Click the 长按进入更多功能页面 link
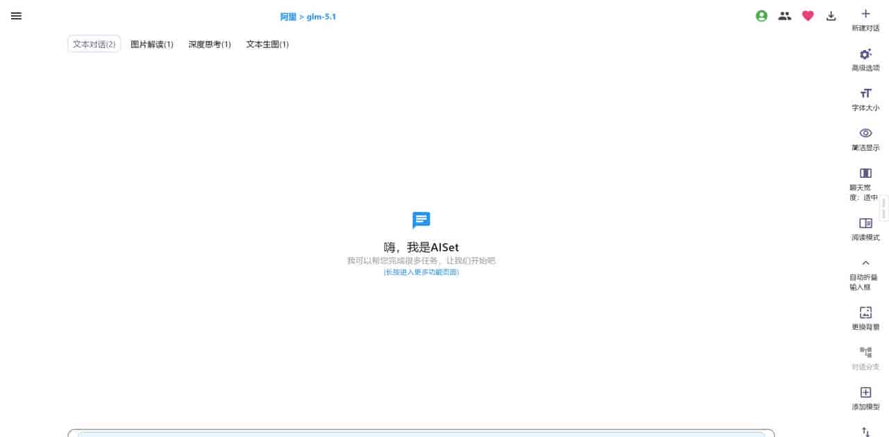The image size is (889, 437). point(422,272)
